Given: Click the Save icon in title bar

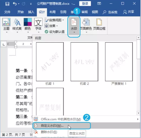Looking at the screenshot, I should [7, 4].
